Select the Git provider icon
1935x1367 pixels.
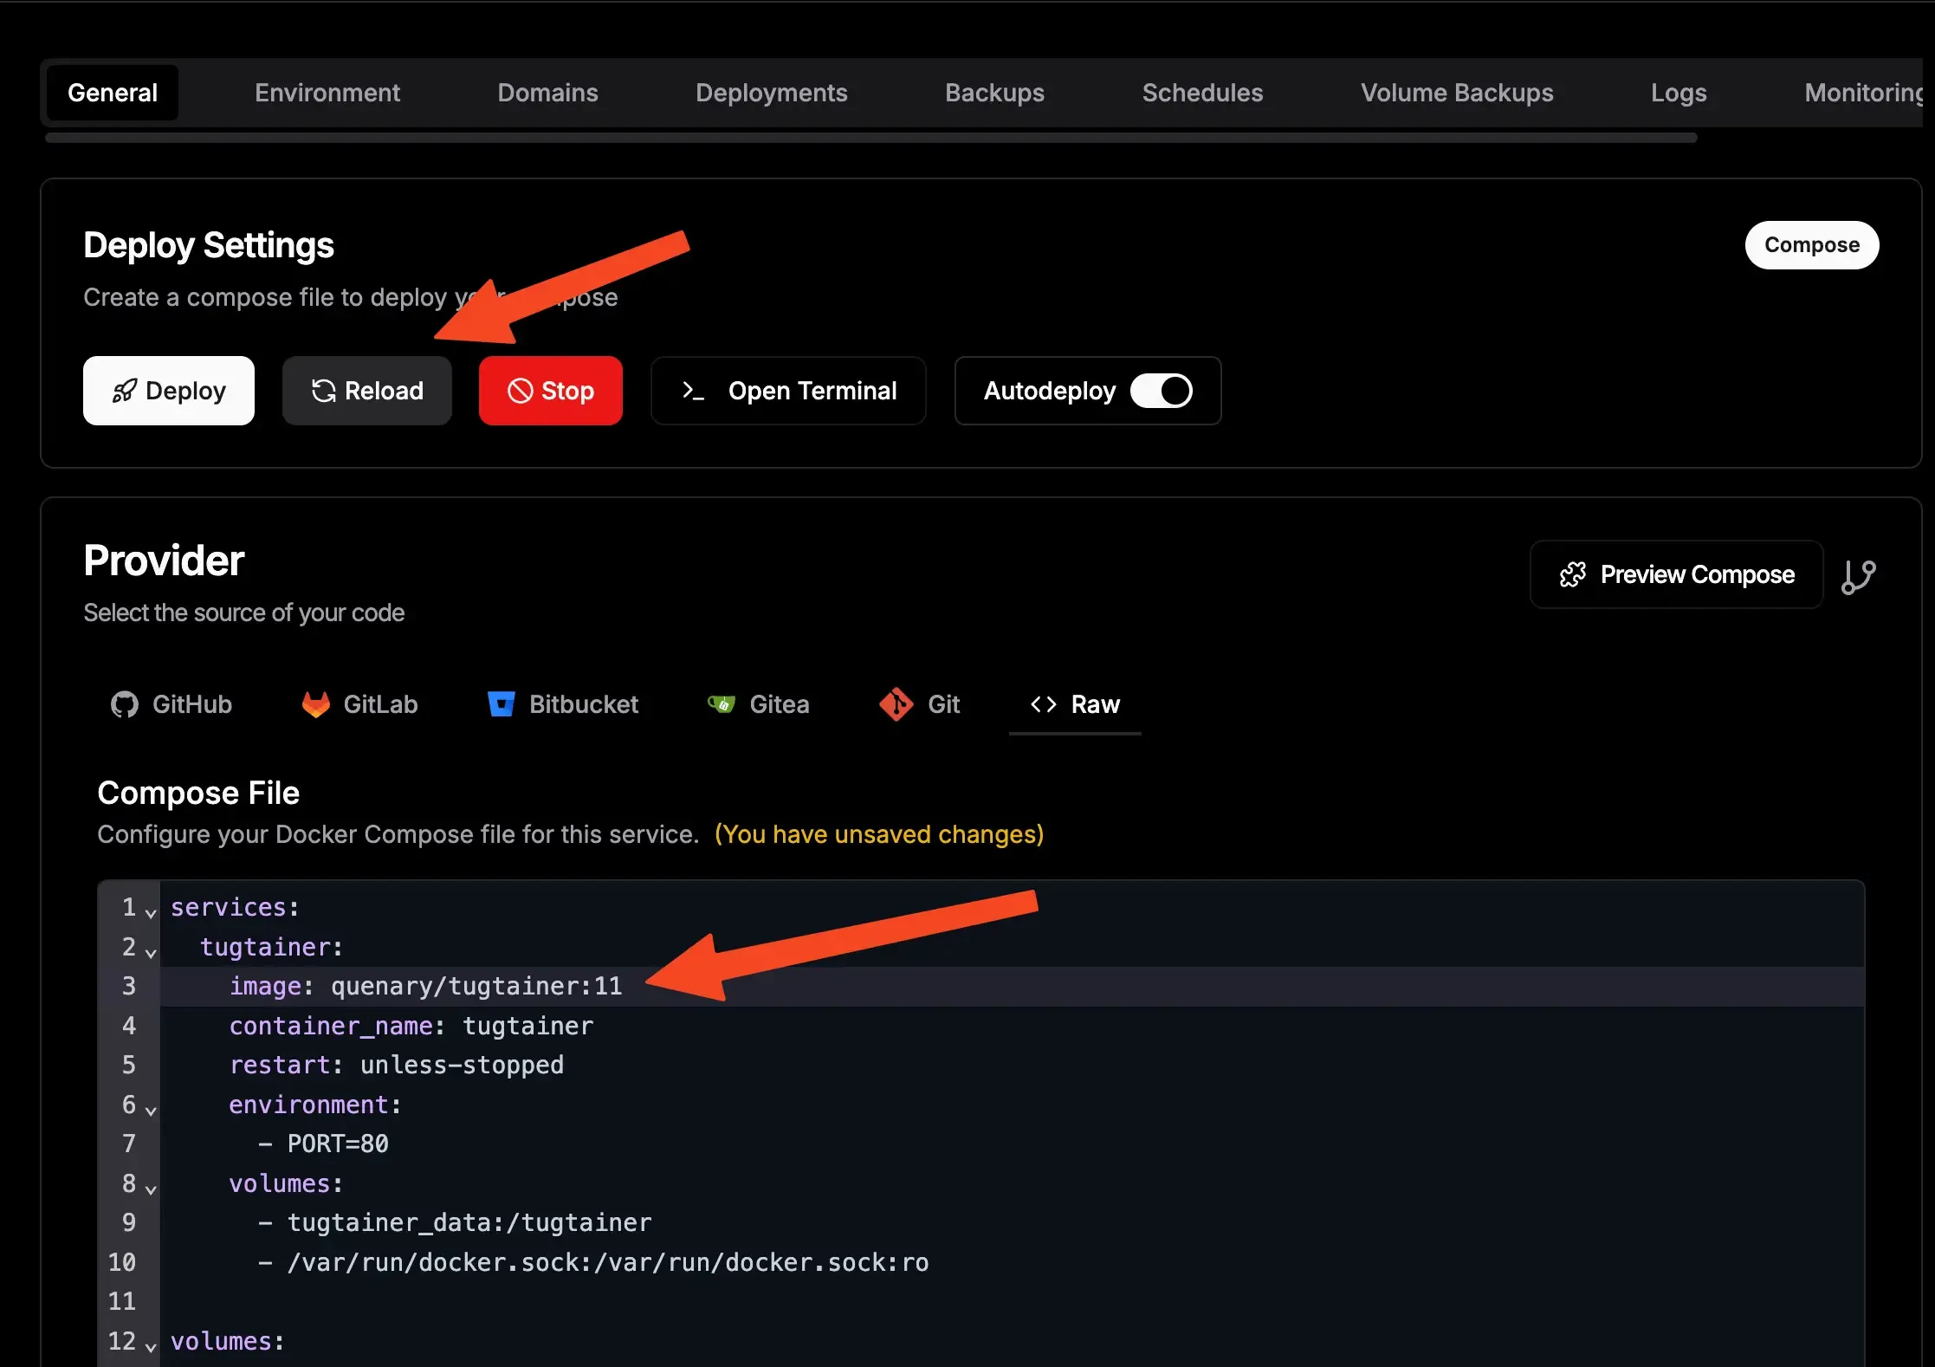click(896, 704)
